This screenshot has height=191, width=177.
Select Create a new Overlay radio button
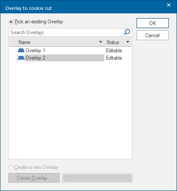(x=11, y=167)
